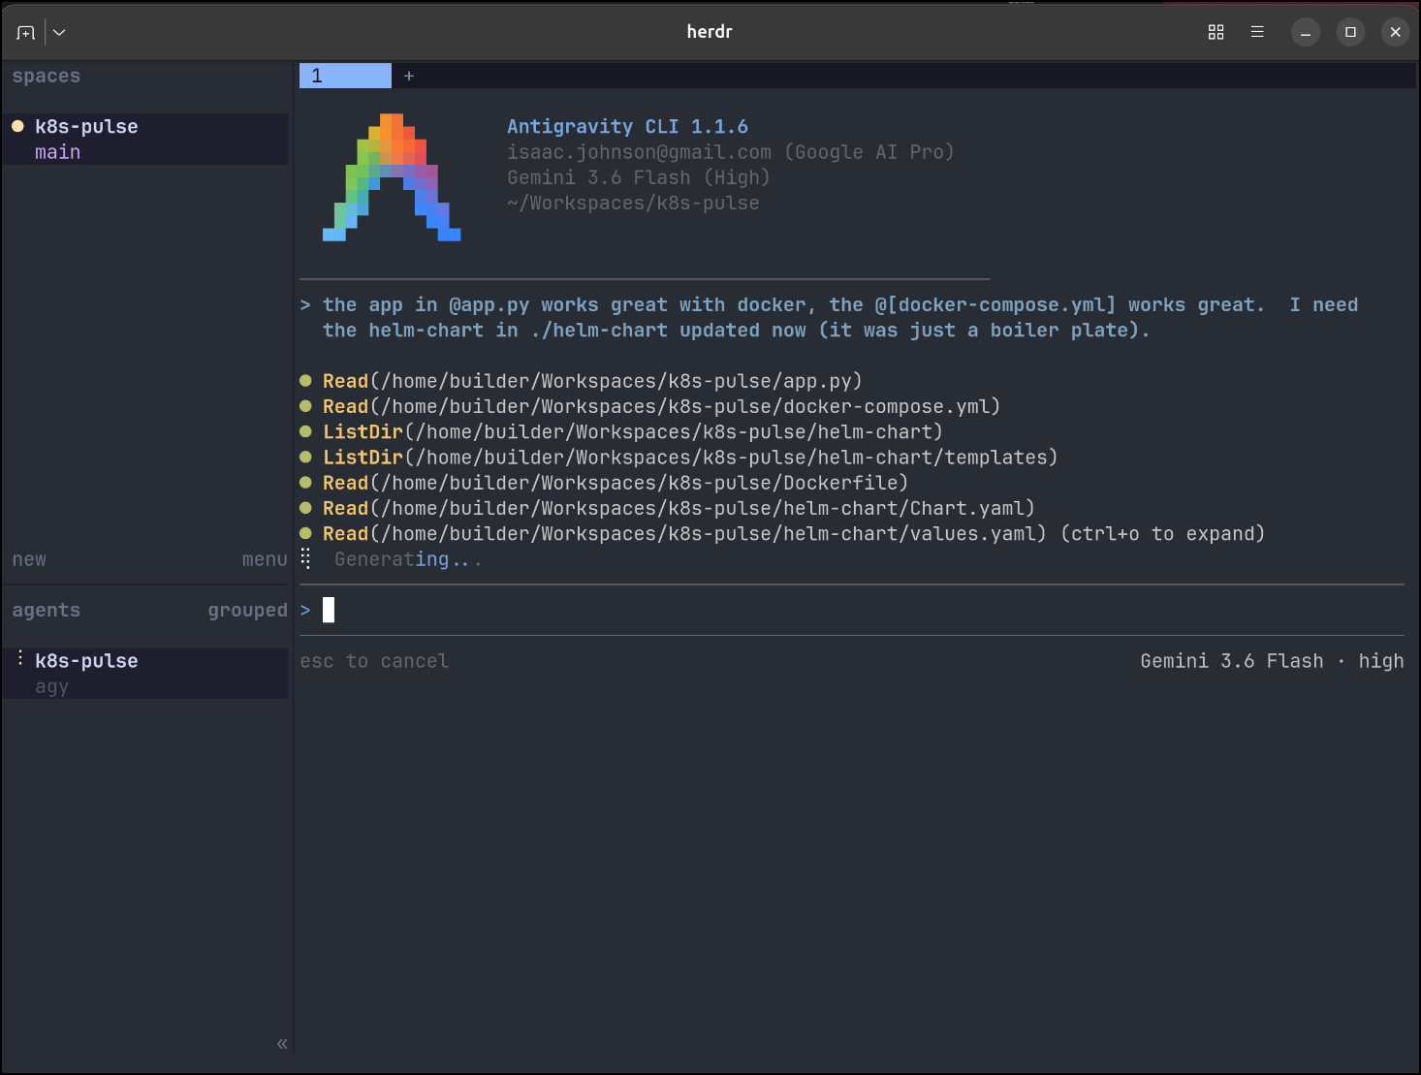Viewport: 1421px width, 1075px height.
Task: Click the agy label under agents
Action: (x=52, y=686)
